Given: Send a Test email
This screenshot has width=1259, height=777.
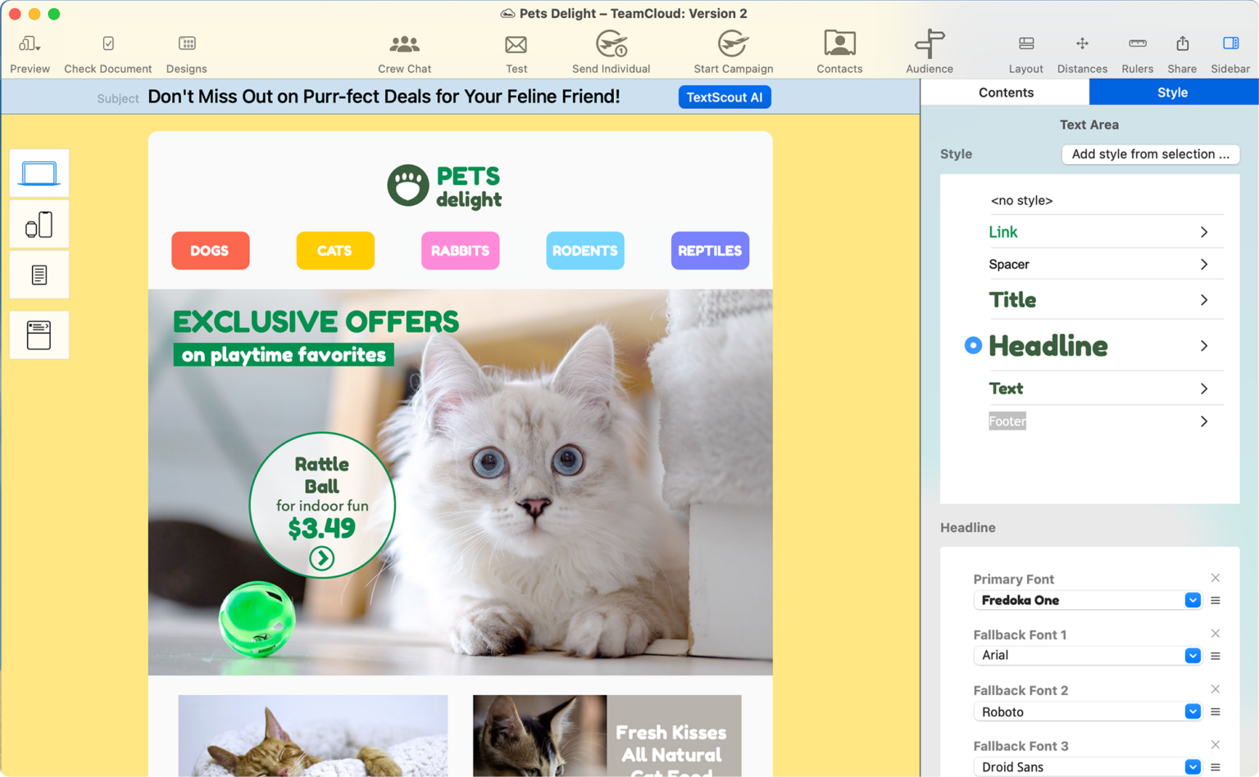Looking at the screenshot, I should [x=516, y=51].
